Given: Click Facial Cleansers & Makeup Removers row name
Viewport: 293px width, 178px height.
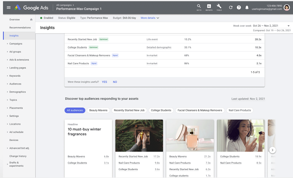Looking at the screenshot, I should 89,55.
